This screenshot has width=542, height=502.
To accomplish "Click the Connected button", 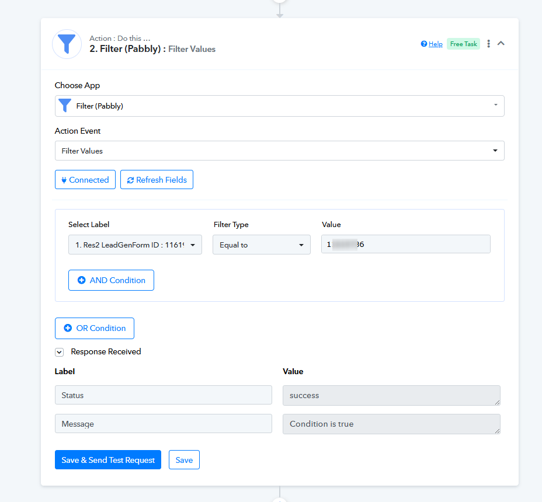I will (x=85, y=180).
